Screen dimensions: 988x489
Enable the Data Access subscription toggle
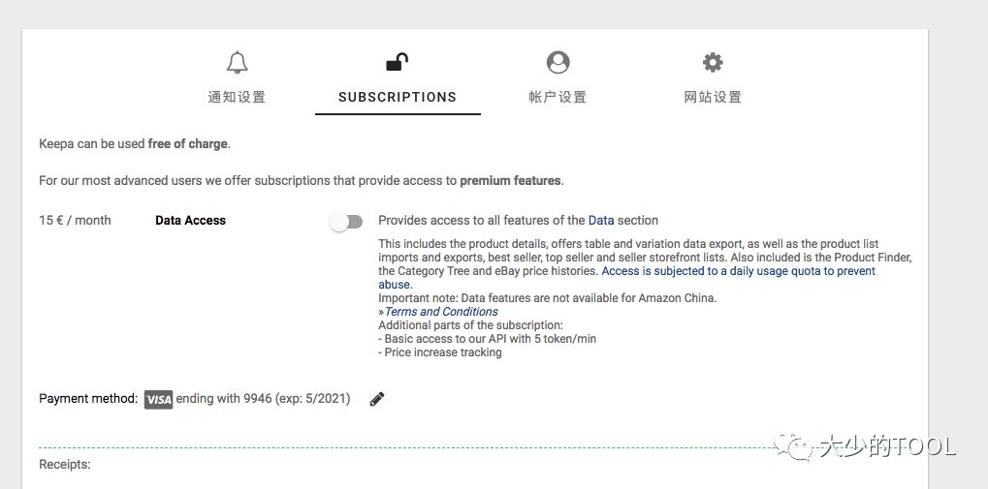[346, 222]
